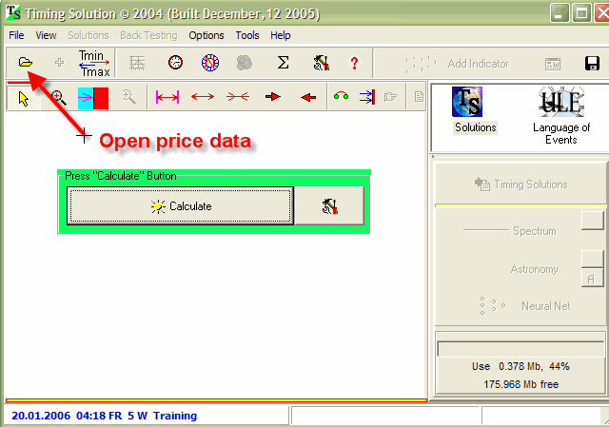The width and height of the screenshot is (609, 427).
Task: Select the yellow arrow pointer tool
Action: point(25,97)
